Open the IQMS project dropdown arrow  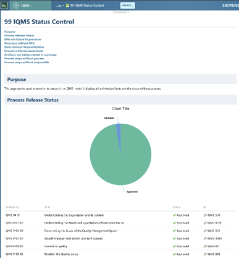[x=31, y=6]
